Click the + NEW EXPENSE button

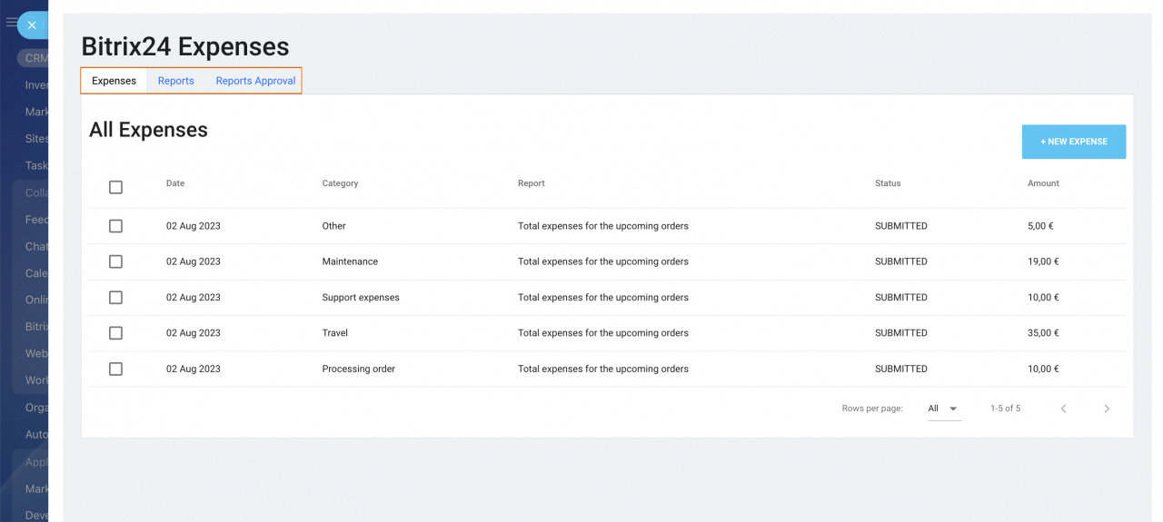point(1074,142)
